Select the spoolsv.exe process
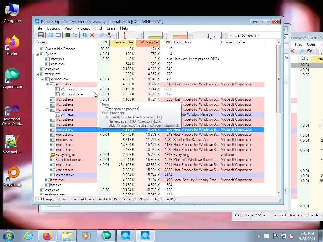Image resolution: width=323 pixels, height=242 pixels. pos(149,140)
